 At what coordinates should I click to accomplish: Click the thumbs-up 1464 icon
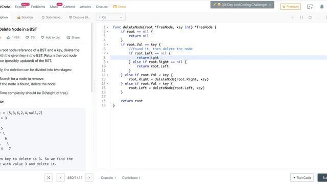point(9,37)
